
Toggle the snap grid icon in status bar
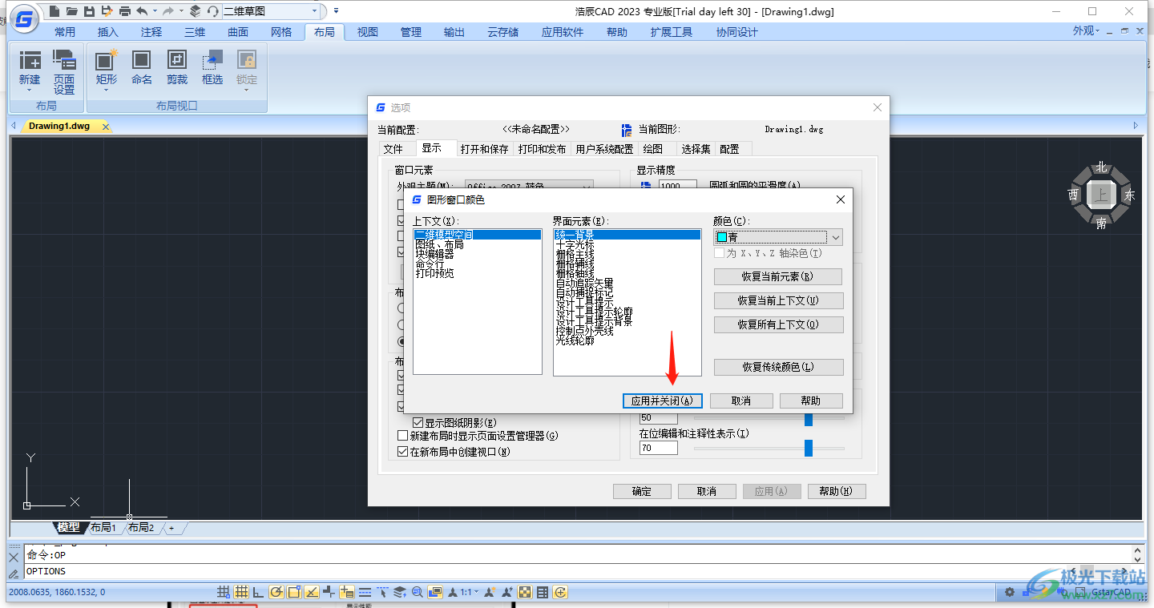[x=224, y=592]
